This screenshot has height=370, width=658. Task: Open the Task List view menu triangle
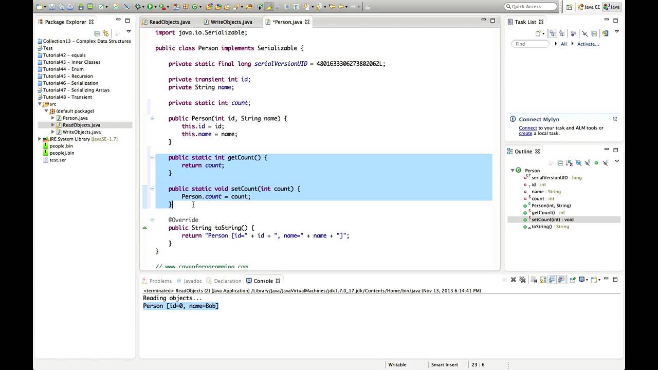pyautogui.click(x=617, y=32)
